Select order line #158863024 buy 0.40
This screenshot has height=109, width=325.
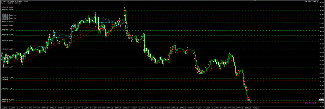tap(8, 25)
